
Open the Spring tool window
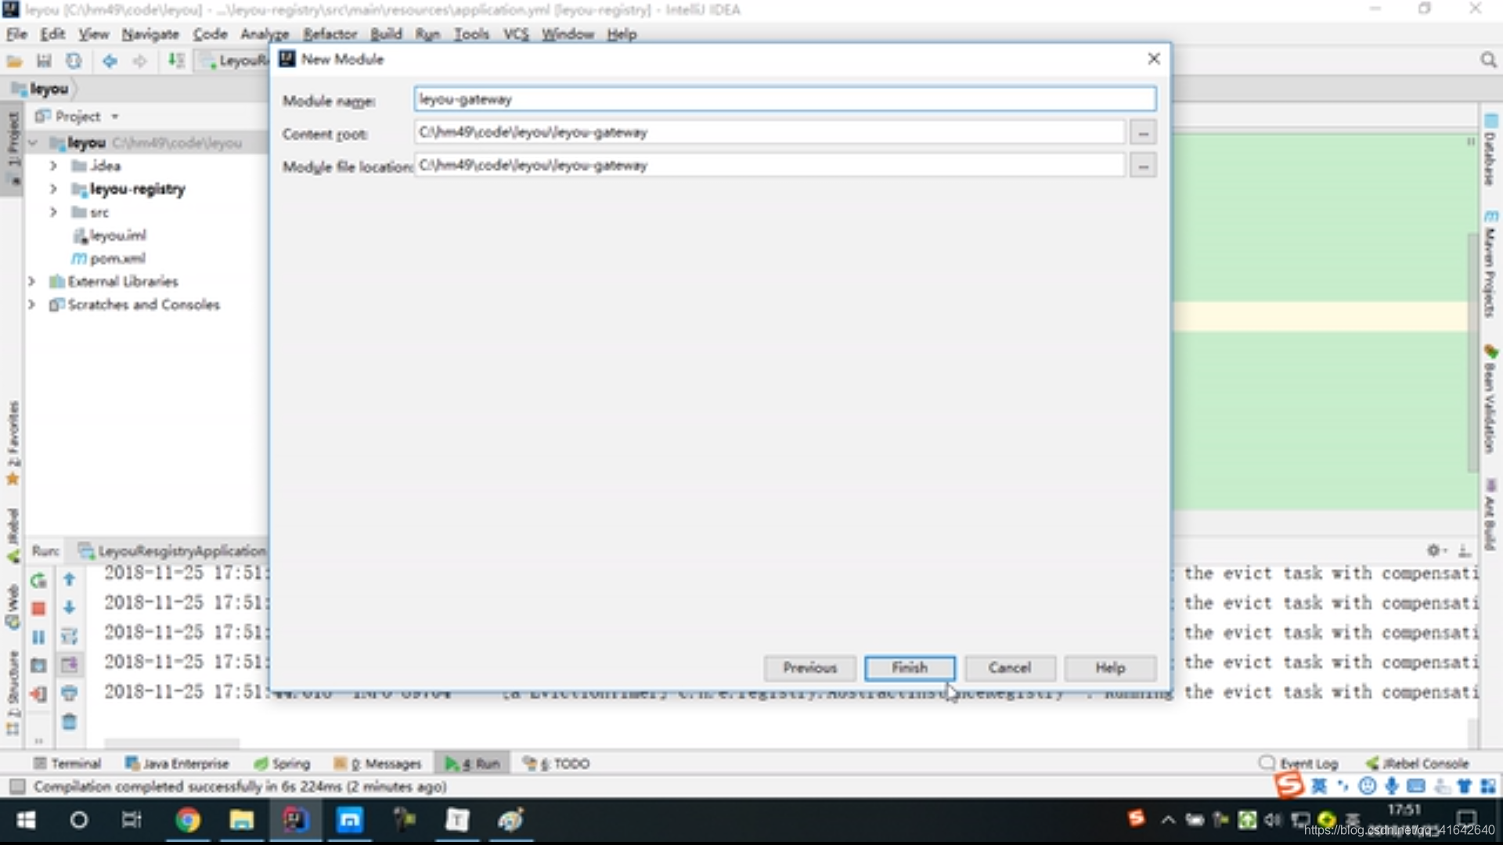coord(283,764)
